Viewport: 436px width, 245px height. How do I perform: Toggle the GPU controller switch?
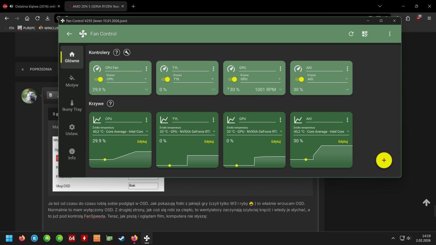click(x=232, y=79)
